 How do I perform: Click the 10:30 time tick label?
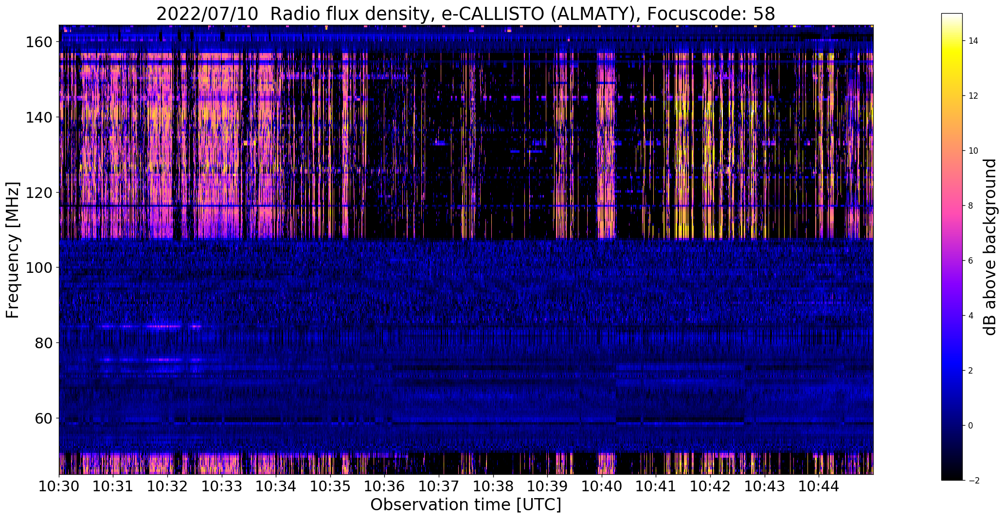coord(59,485)
